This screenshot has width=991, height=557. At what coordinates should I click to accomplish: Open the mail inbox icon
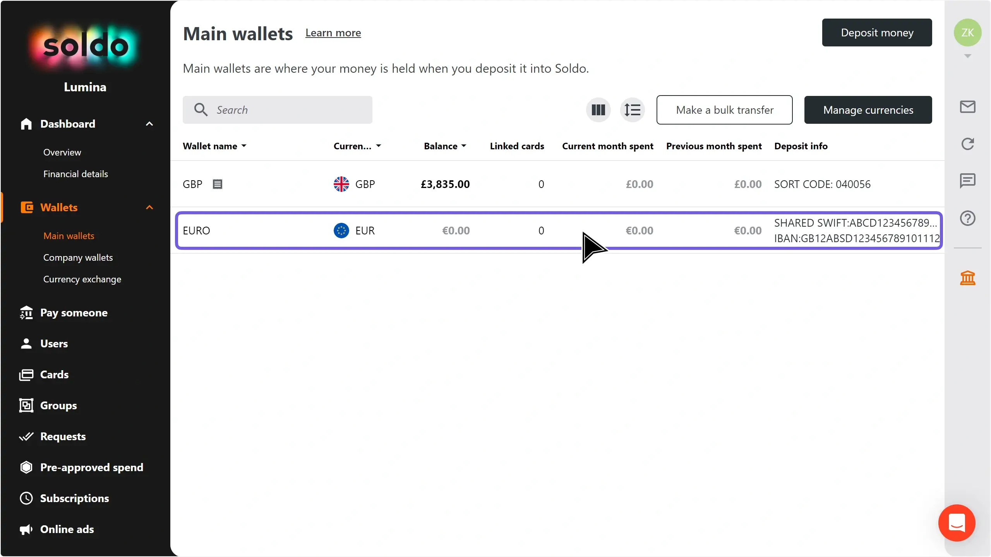click(x=967, y=107)
